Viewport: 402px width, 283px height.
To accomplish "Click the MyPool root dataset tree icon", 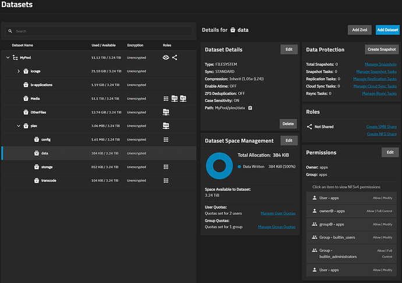I will [15, 58].
